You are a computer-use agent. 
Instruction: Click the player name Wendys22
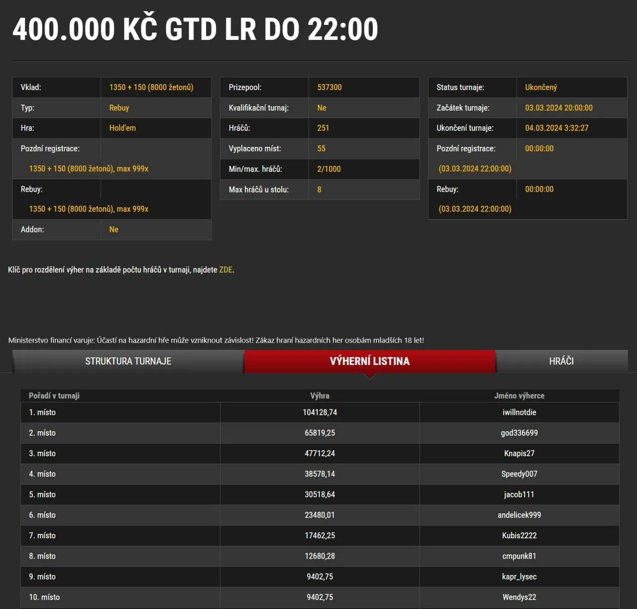519,597
